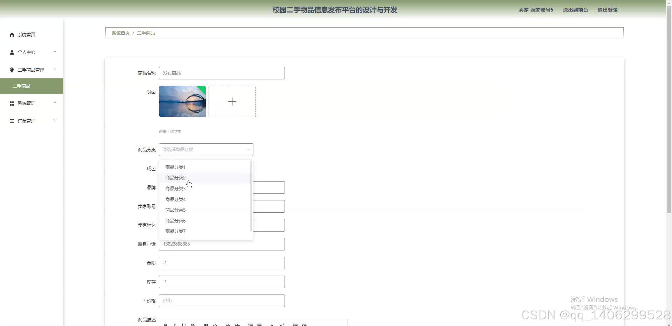This screenshot has height=326, width=672.
Task: Click the plus icon to upload cover
Action: [x=232, y=101]
